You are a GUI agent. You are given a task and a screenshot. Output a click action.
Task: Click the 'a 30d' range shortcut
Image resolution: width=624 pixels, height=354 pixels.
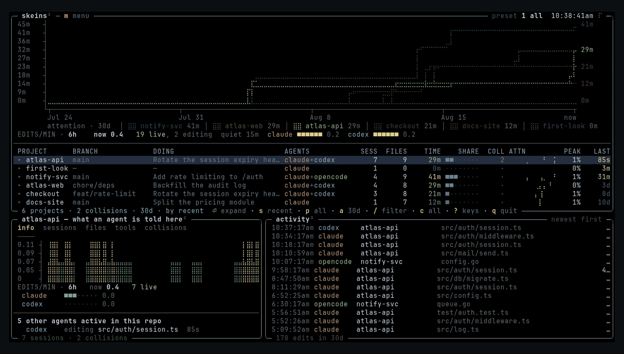(x=350, y=211)
